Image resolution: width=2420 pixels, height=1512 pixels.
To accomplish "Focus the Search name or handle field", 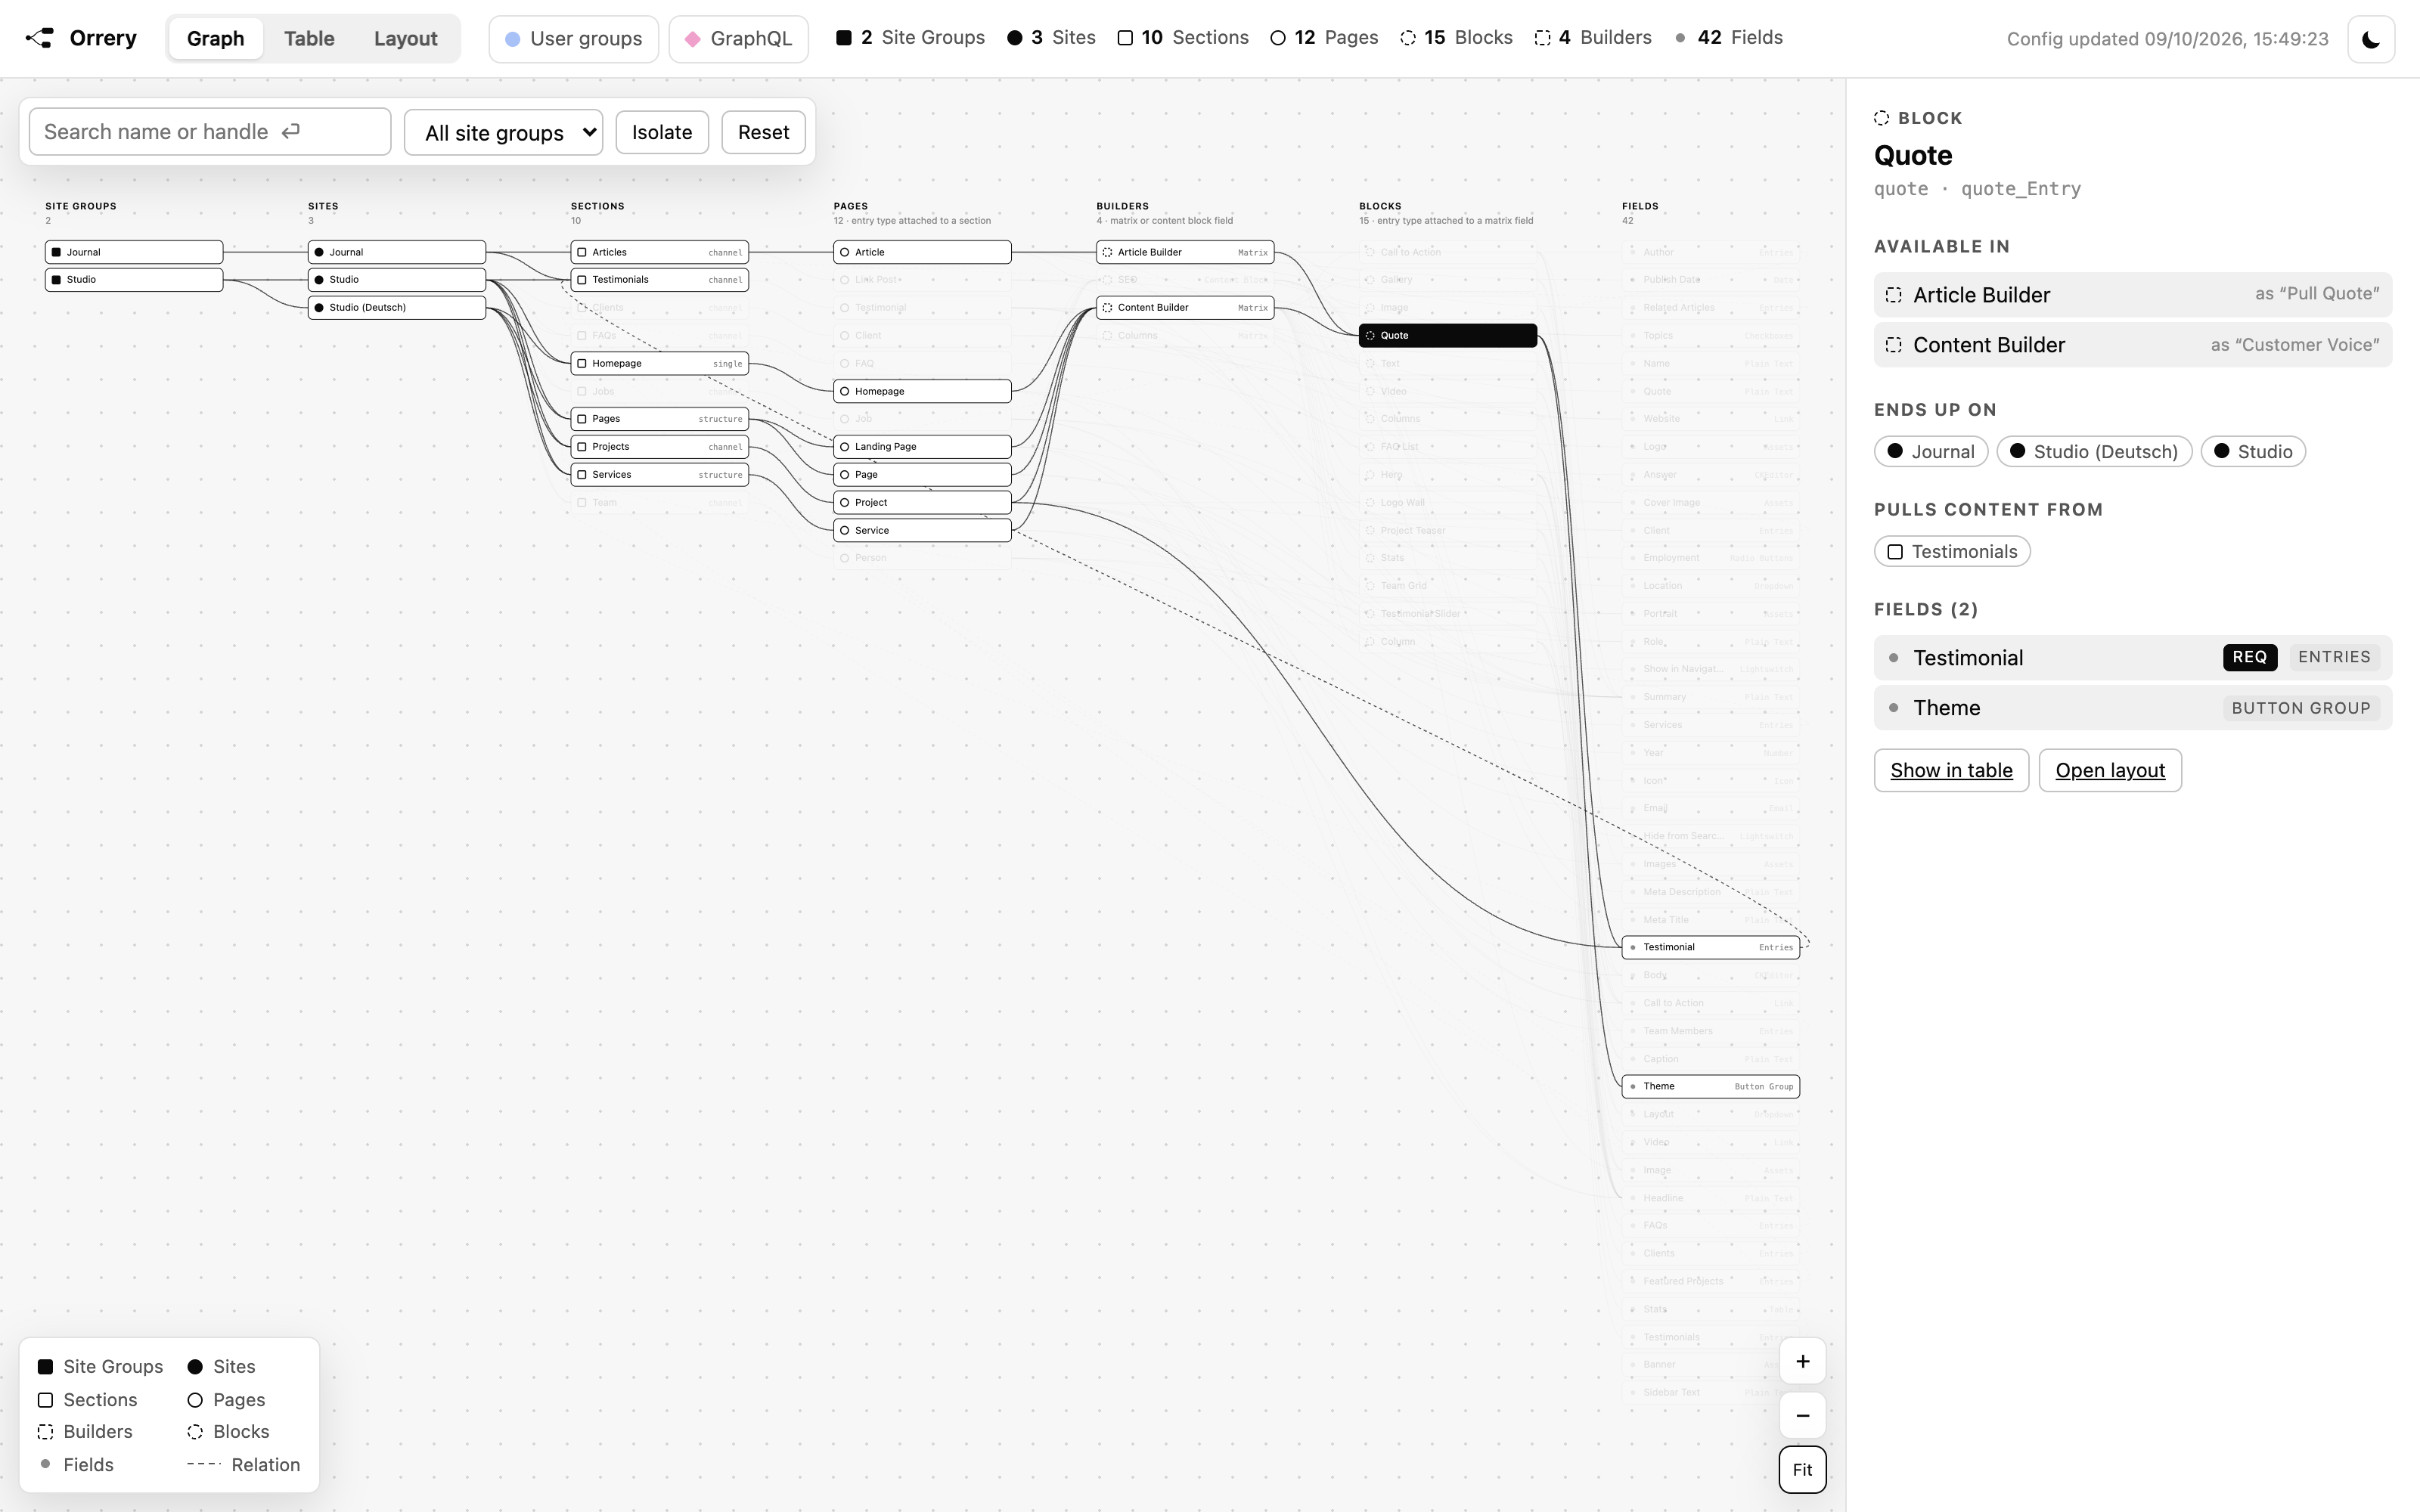I will click(x=210, y=132).
